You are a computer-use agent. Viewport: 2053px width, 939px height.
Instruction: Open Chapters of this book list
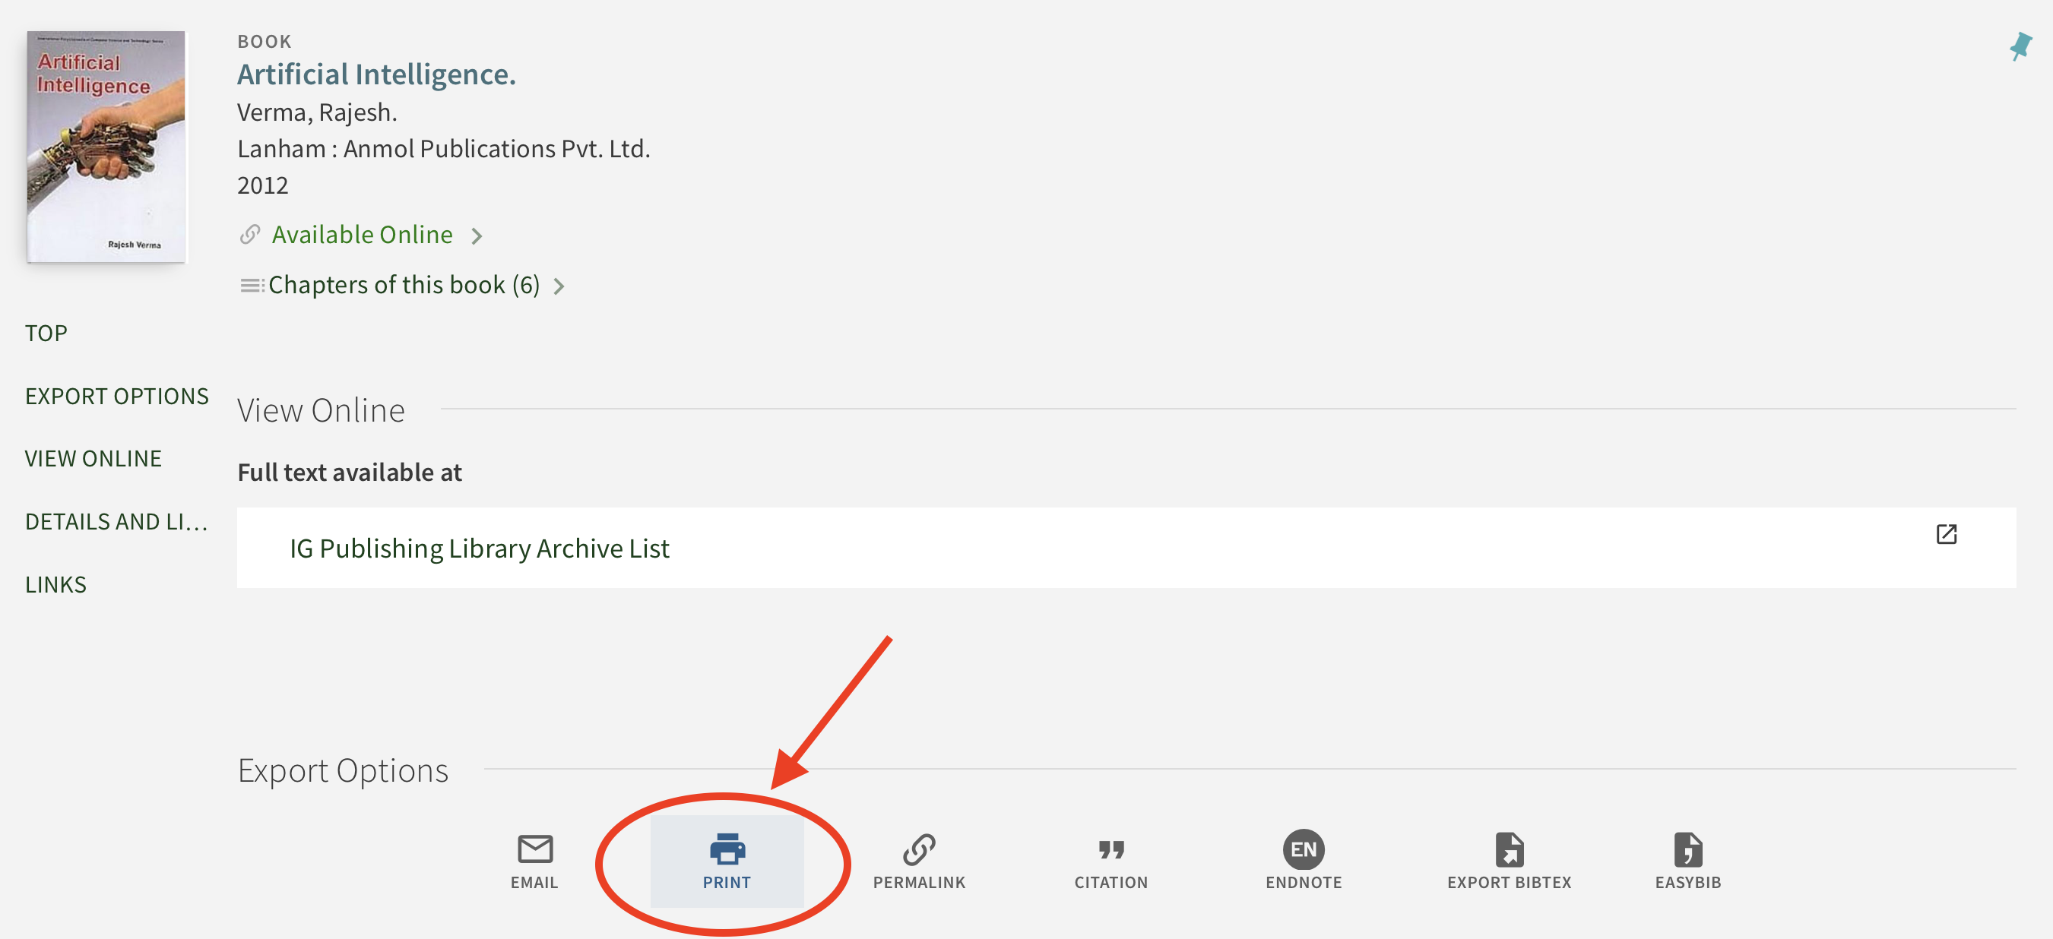click(x=404, y=285)
